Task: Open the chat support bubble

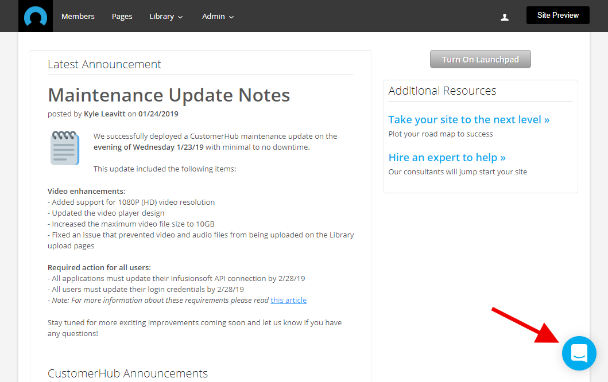Action: 579,353
